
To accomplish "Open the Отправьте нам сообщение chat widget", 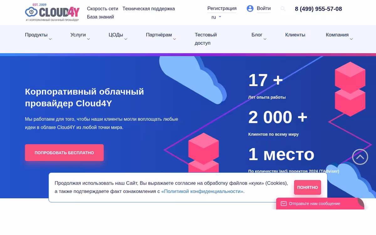I will [320, 204].
